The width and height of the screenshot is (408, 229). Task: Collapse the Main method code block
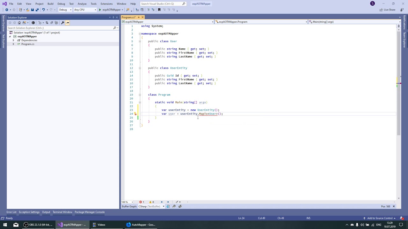tap(140, 102)
